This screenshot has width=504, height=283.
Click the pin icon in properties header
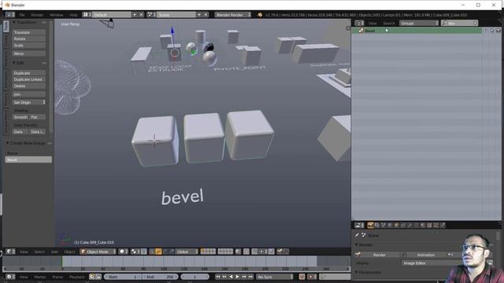[357, 235]
